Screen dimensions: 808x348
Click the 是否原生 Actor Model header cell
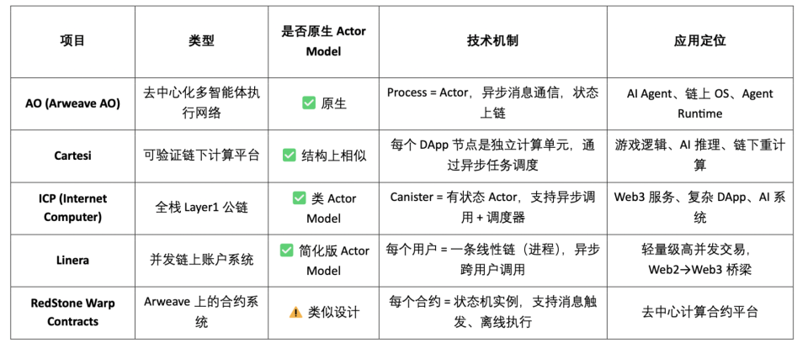pos(323,40)
